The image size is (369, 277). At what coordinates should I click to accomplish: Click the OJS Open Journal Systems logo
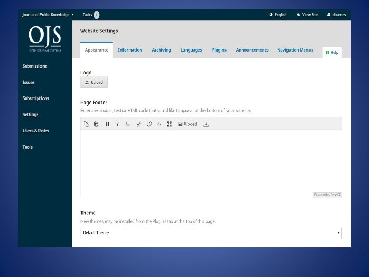click(x=45, y=39)
